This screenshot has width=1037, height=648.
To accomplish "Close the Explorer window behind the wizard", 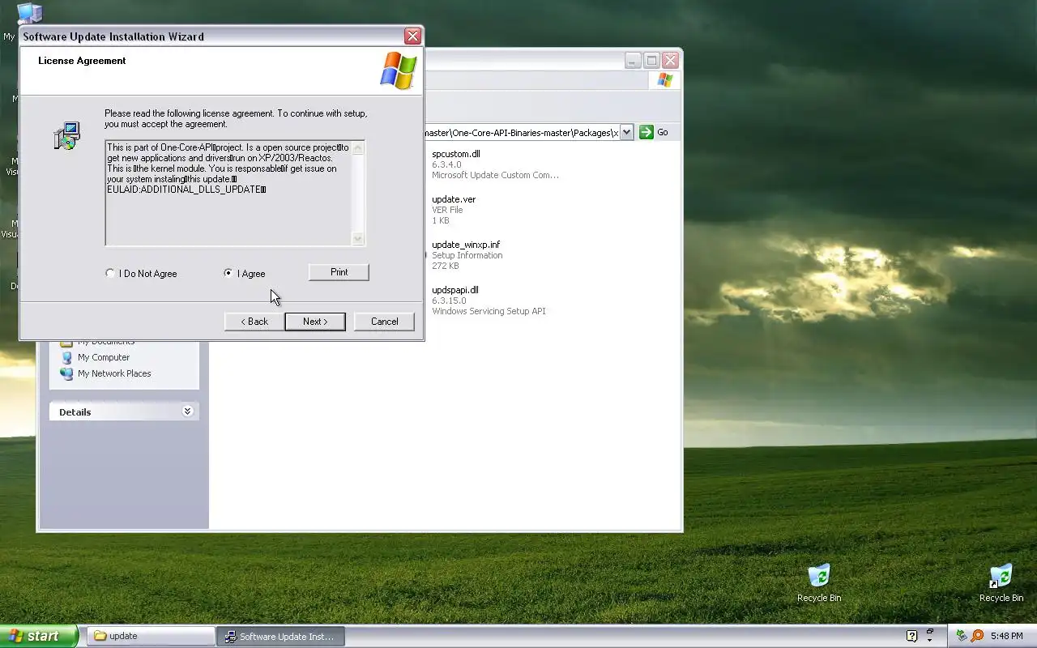I will pyautogui.click(x=670, y=61).
